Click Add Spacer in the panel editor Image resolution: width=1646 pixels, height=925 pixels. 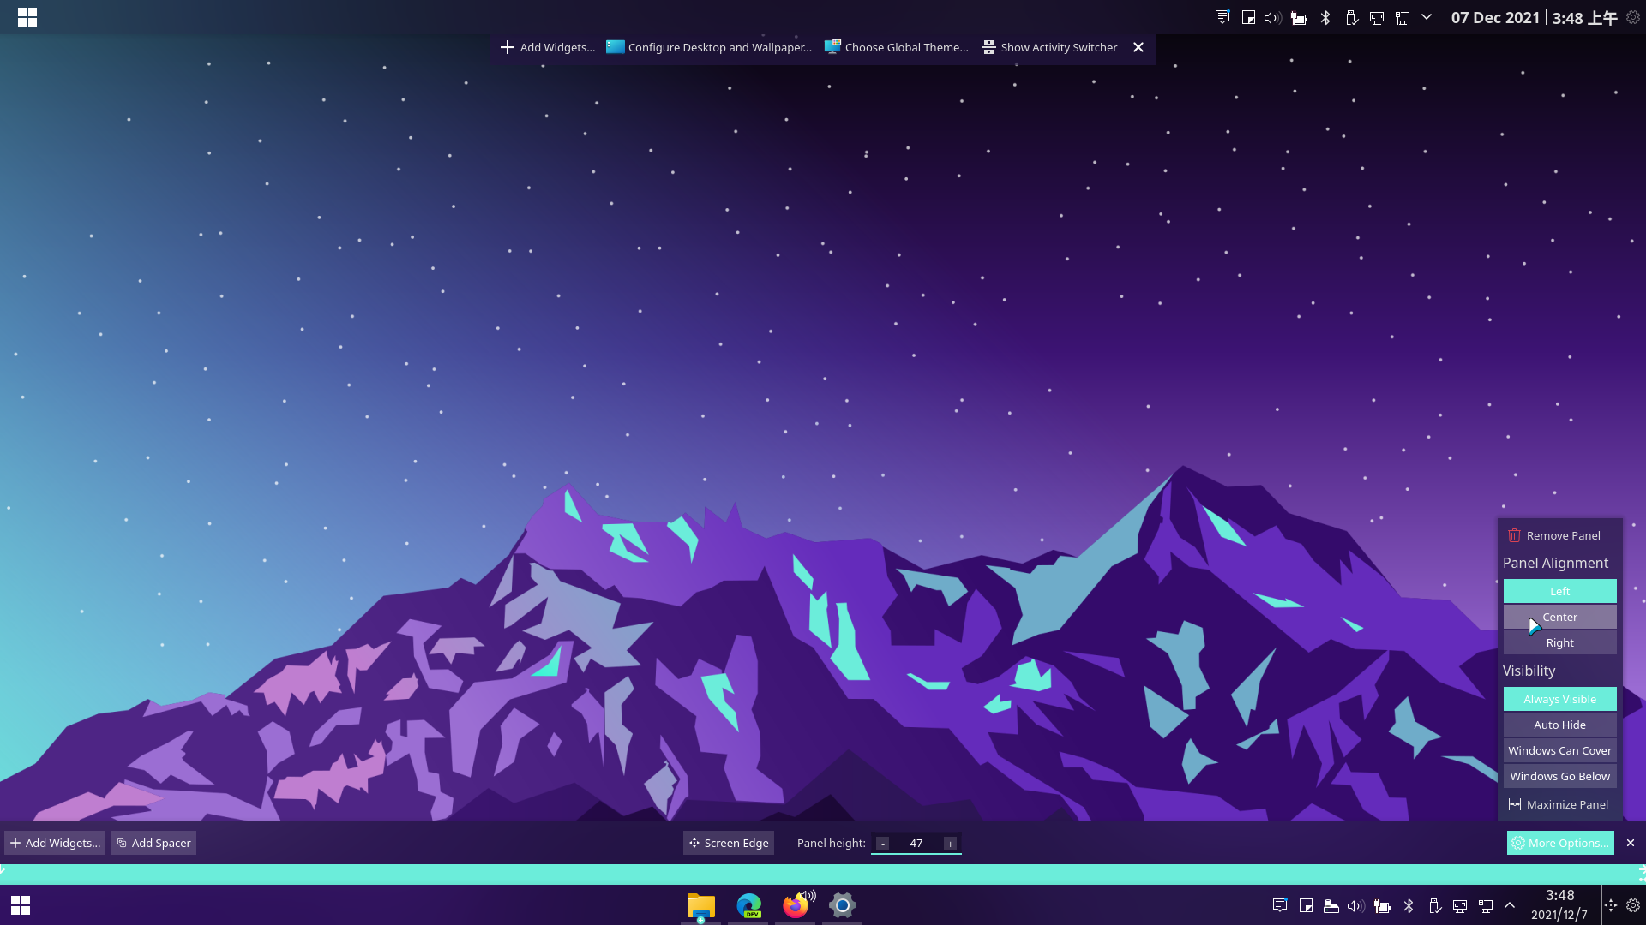(153, 843)
